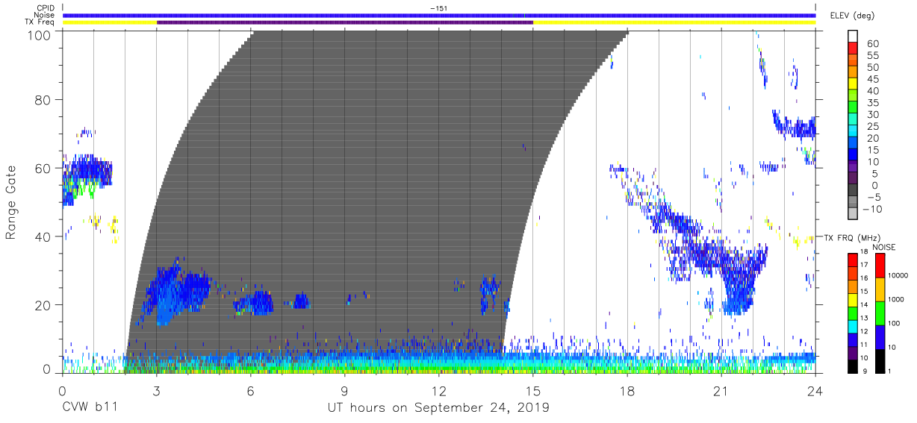Click the Range Gate y-axis title
The width and height of the screenshot is (917, 423).
(x=11, y=202)
